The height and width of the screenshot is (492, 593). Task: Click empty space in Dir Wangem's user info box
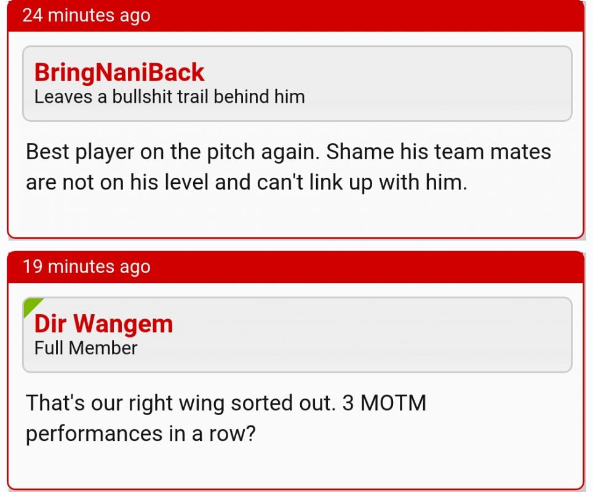[x=400, y=335]
